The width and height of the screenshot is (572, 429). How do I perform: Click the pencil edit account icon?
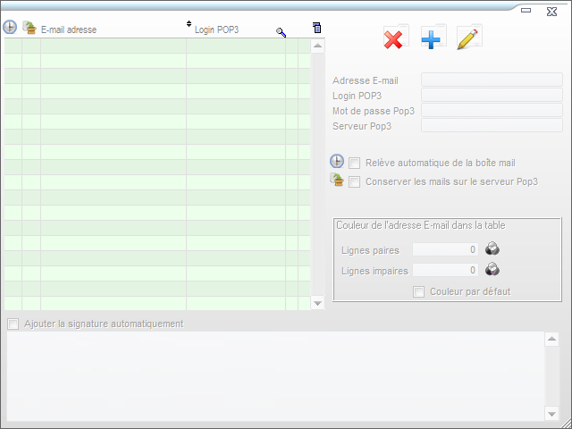pos(468,38)
